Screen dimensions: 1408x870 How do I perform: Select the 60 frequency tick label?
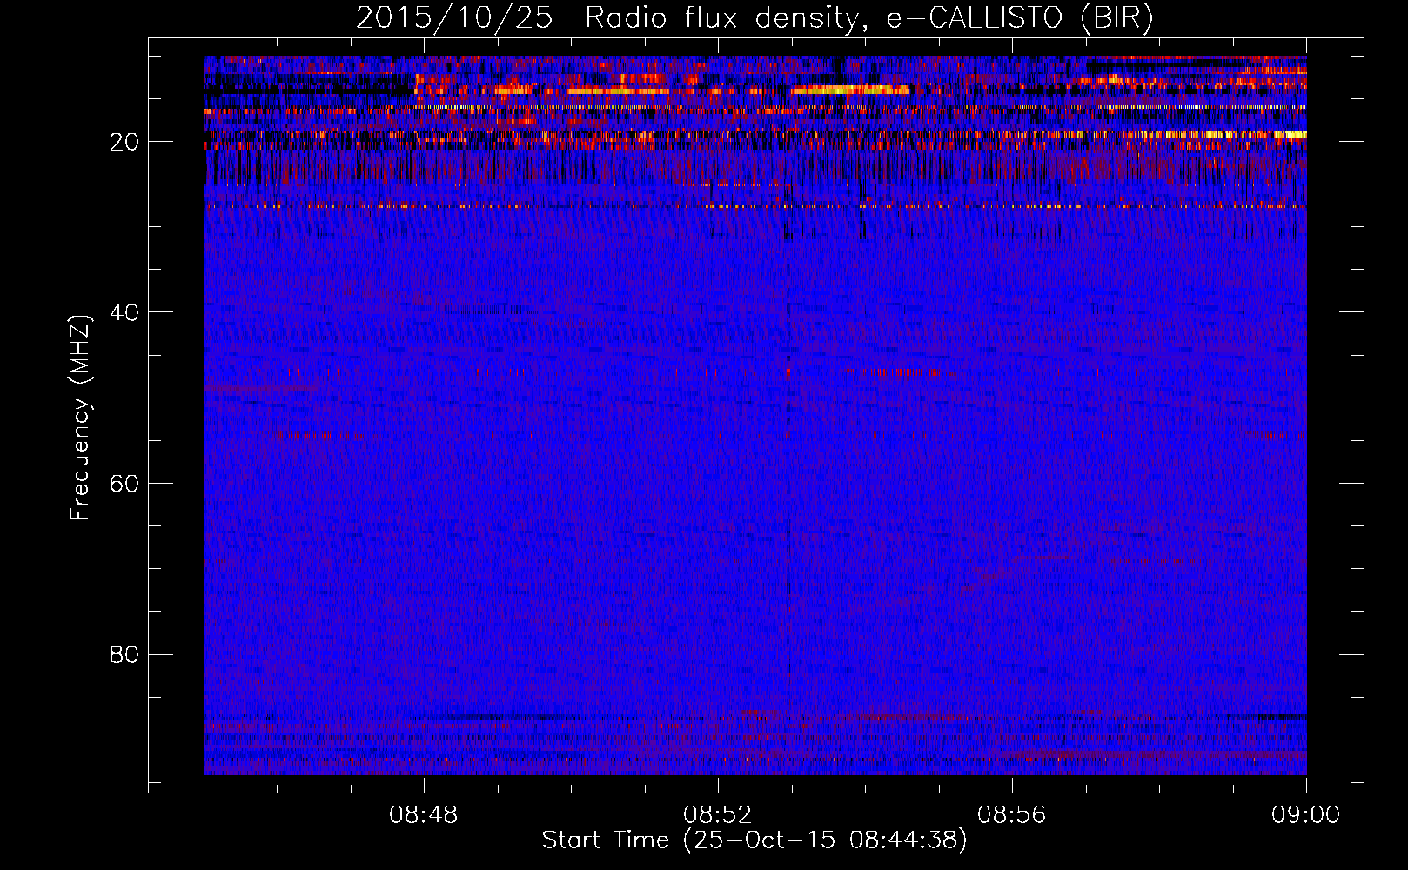[124, 484]
